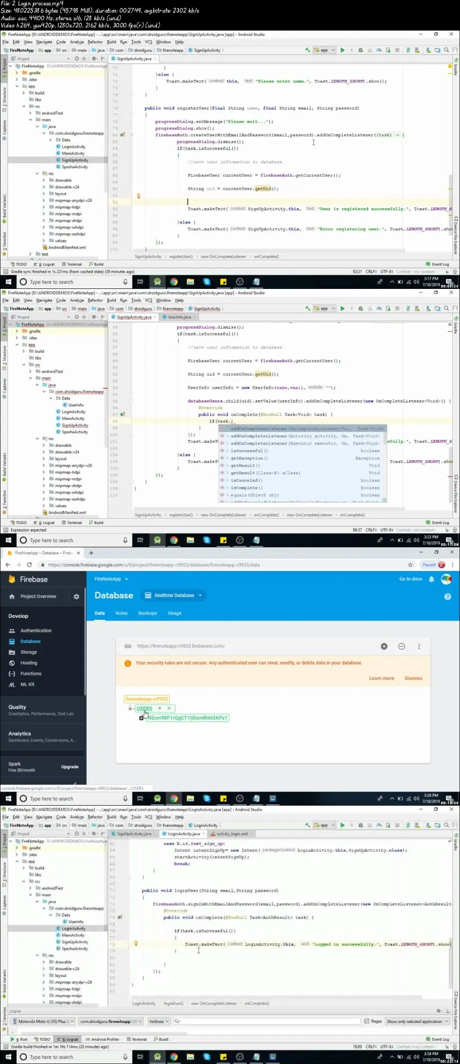Image resolution: width=460 pixels, height=1064 pixels.
Task: Open the FireNoteApp project switcher dropdown
Action: coord(111,579)
